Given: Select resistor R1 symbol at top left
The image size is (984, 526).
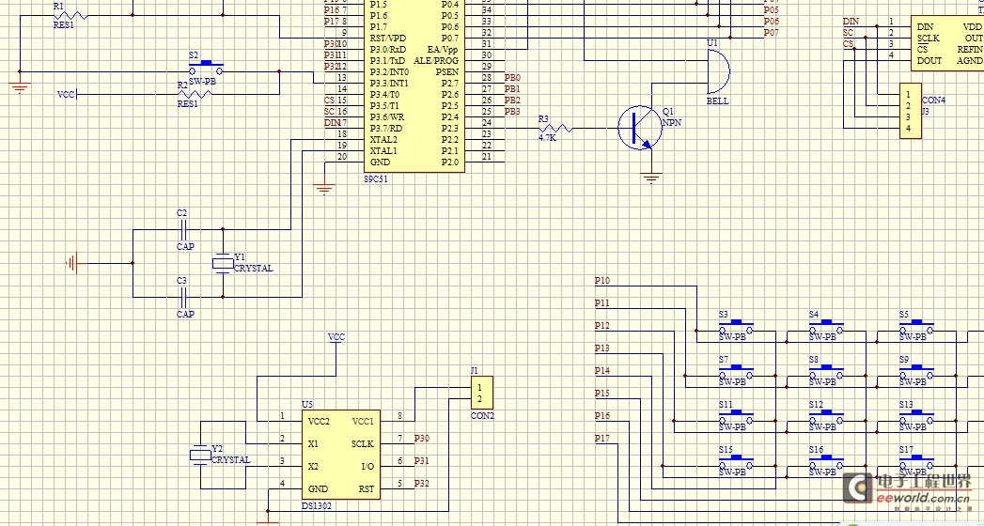Looking at the screenshot, I should (x=70, y=15).
